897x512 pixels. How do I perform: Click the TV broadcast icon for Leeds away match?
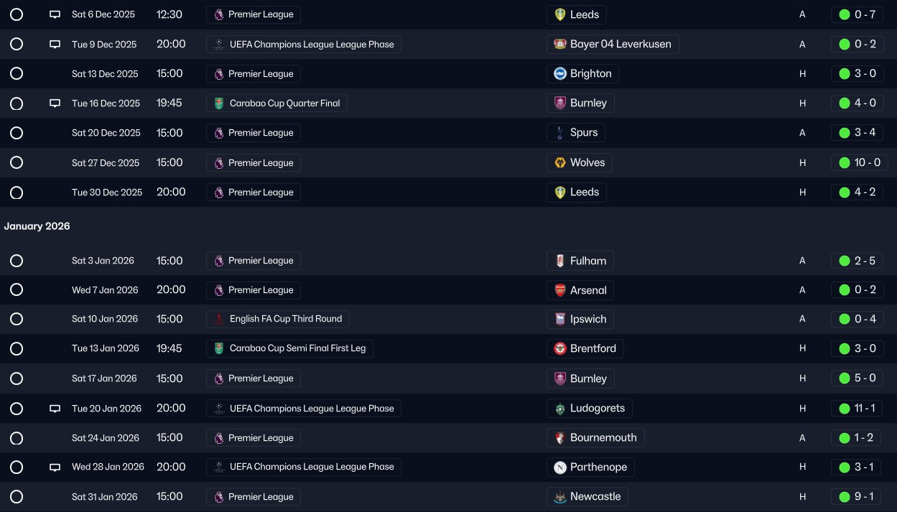click(x=55, y=14)
